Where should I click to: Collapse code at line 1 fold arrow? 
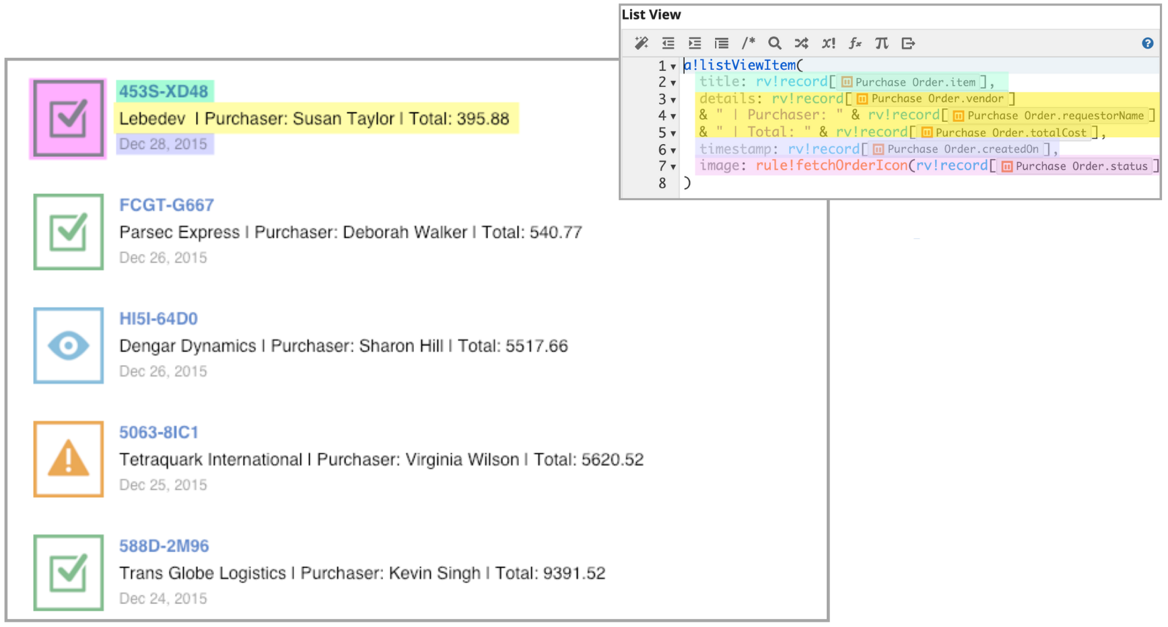(673, 67)
